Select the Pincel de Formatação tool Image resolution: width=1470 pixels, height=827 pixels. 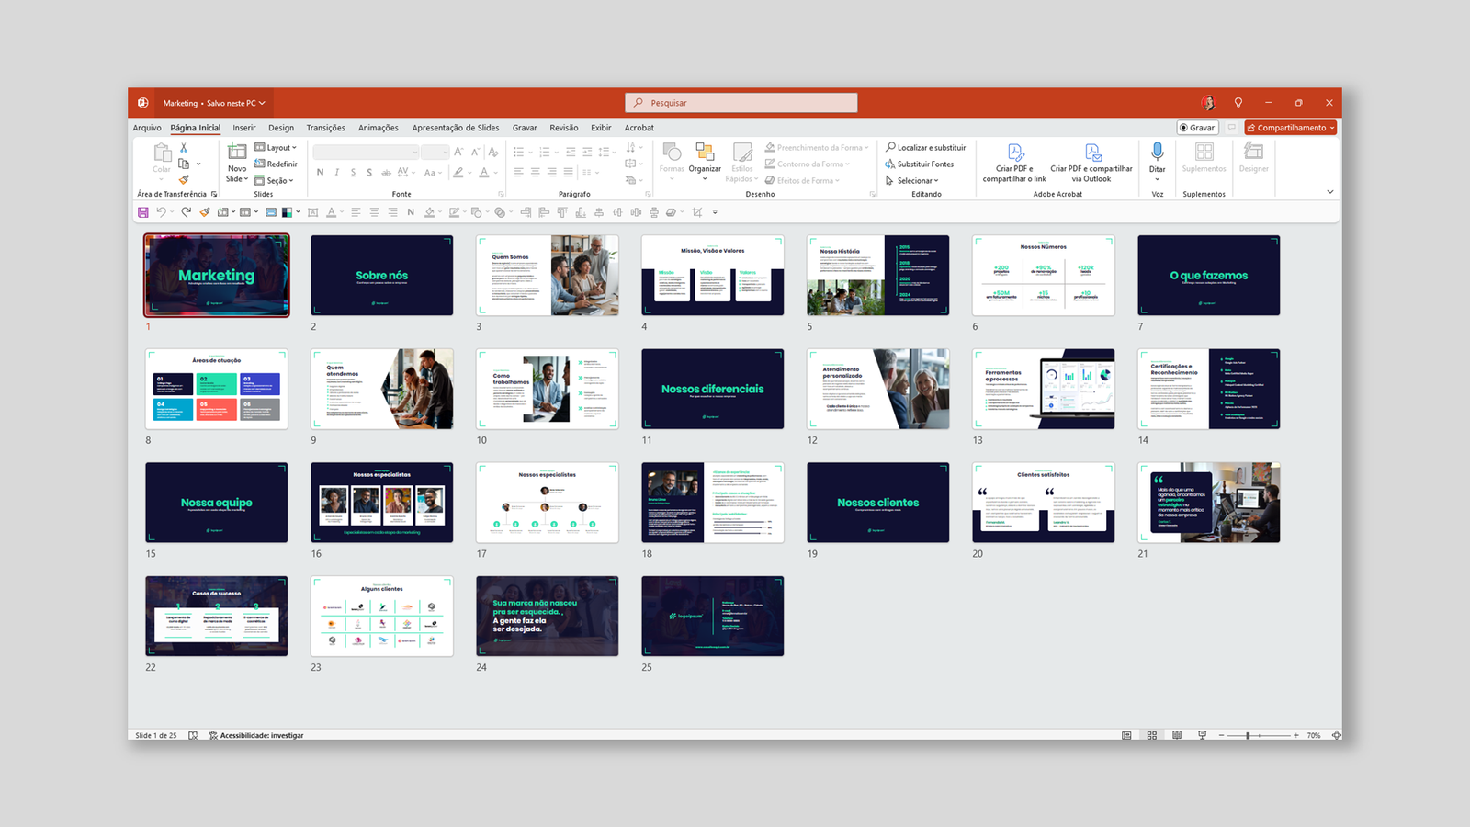(x=184, y=179)
